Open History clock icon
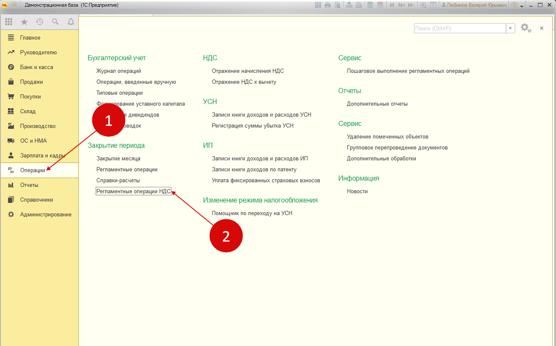Image resolution: width=556 pixels, height=346 pixels. point(40,22)
